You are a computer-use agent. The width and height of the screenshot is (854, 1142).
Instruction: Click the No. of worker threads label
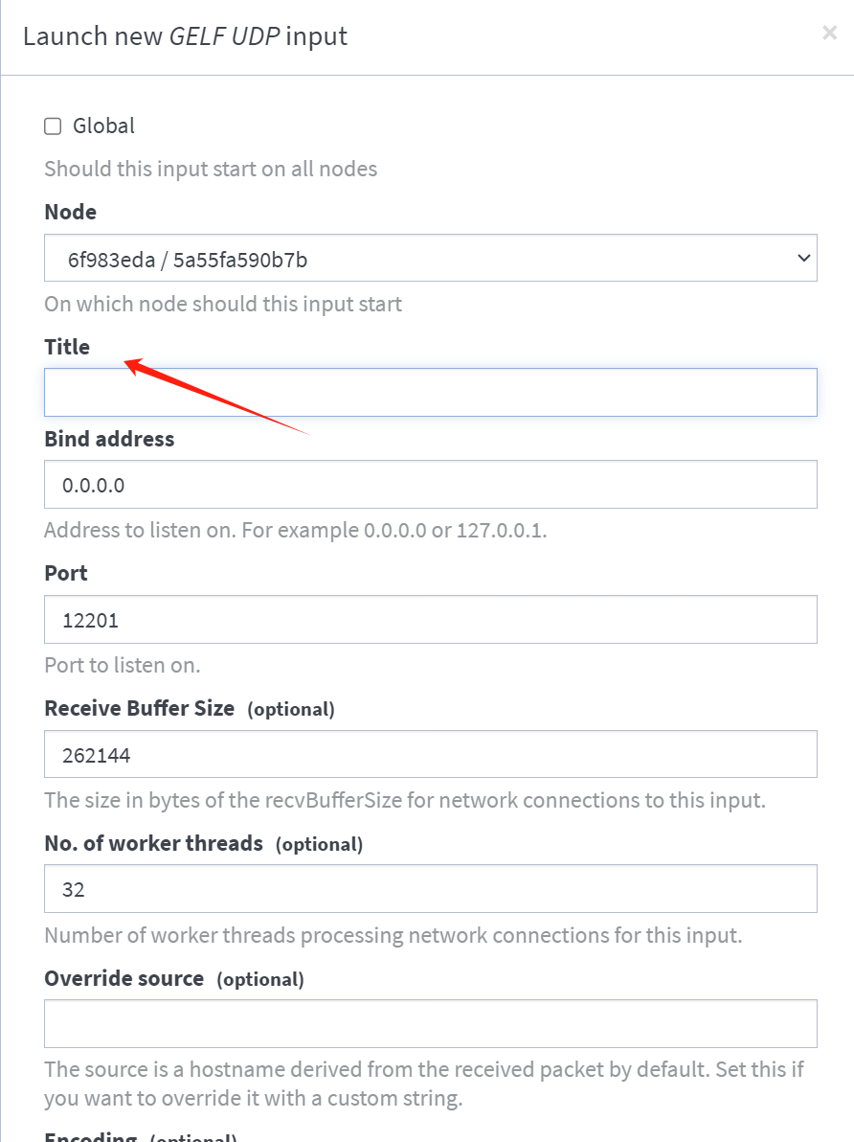[x=153, y=843]
